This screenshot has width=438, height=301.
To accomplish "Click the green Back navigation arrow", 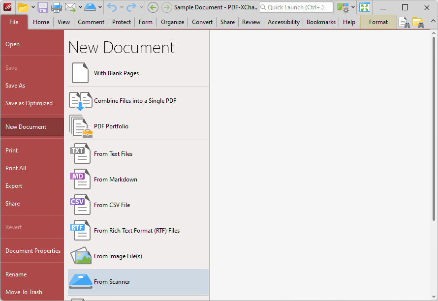I will pyautogui.click(x=153, y=7).
